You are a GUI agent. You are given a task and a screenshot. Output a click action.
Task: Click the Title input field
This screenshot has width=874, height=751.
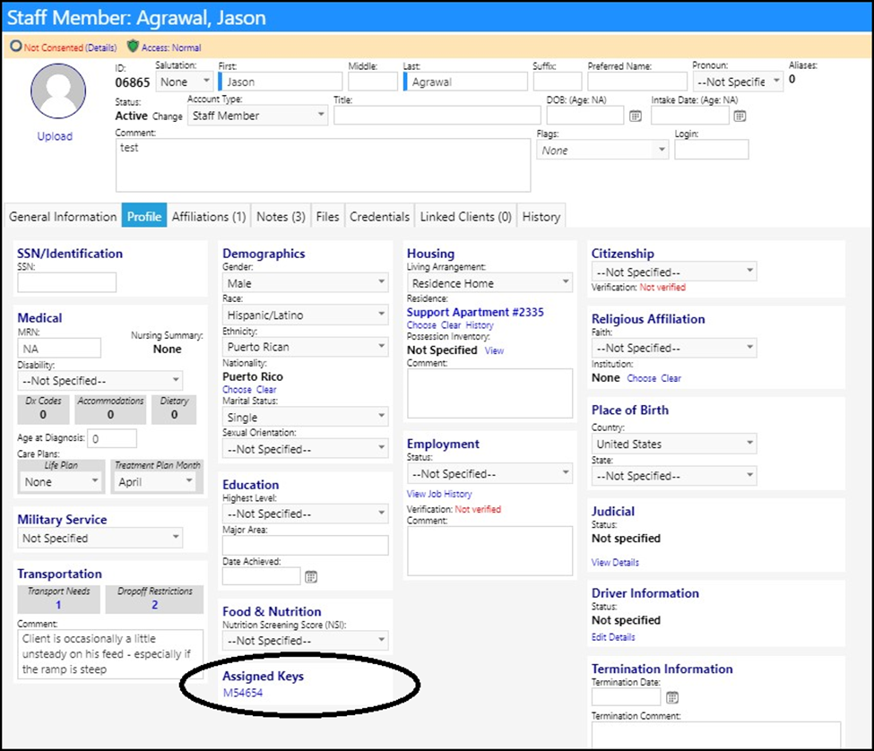(x=437, y=116)
